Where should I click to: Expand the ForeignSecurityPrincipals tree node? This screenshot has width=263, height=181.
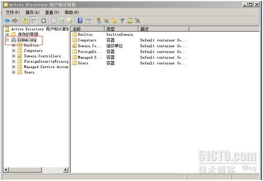tap(14, 62)
